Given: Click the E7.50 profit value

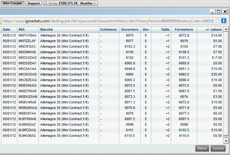Looking at the screenshot, I should point(218,52).
